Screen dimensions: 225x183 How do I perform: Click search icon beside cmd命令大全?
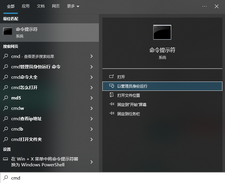(x=5, y=77)
